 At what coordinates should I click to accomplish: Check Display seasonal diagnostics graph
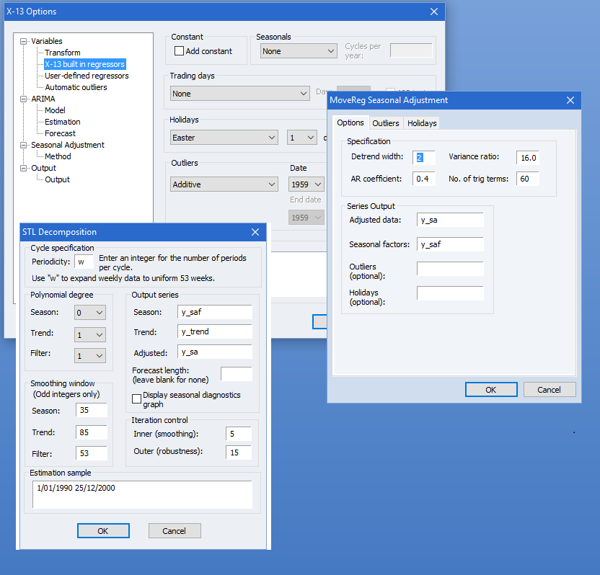pyautogui.click(x=137, y=399)
